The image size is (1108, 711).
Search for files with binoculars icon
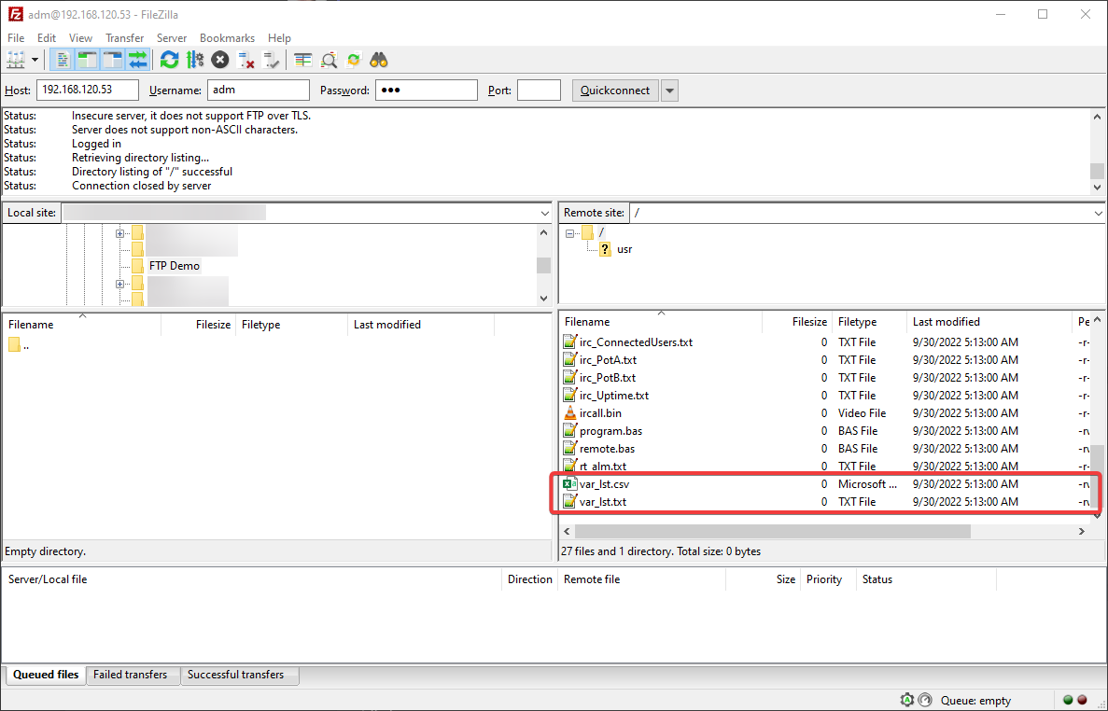pos(379,60)
